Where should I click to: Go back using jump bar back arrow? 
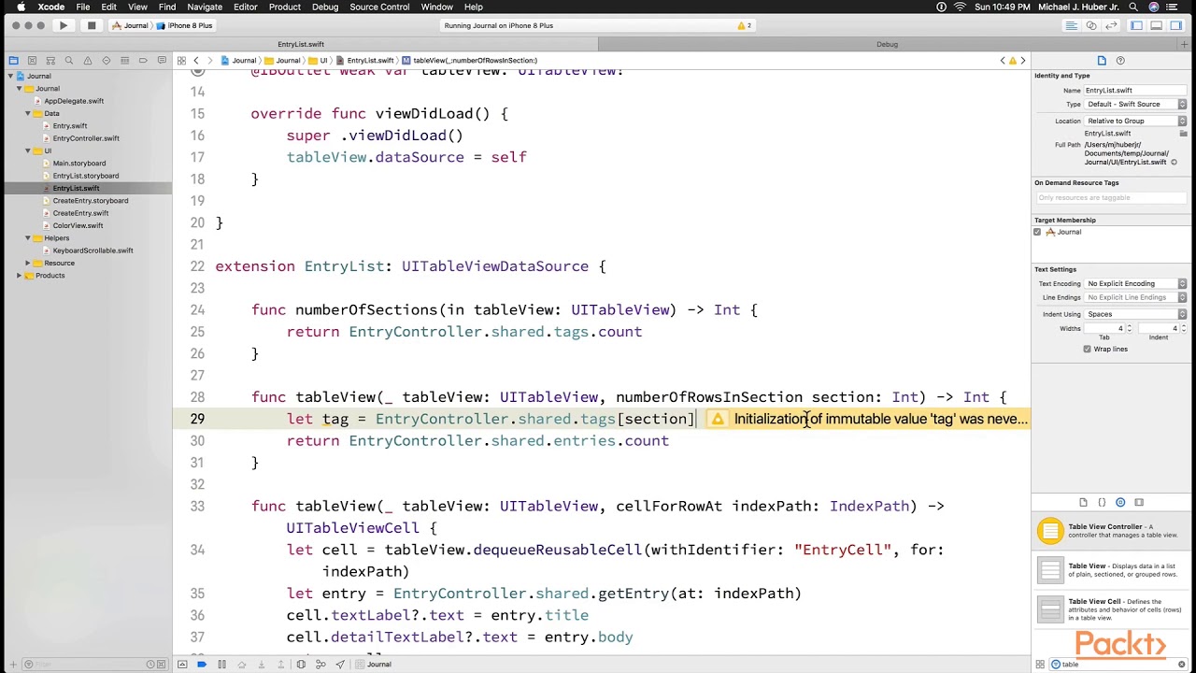[x=196, y=60]
